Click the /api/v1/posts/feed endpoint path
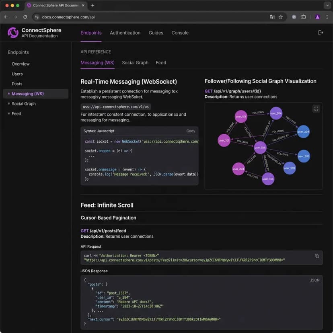Viewport: 333px width, 333px height. 108,230
